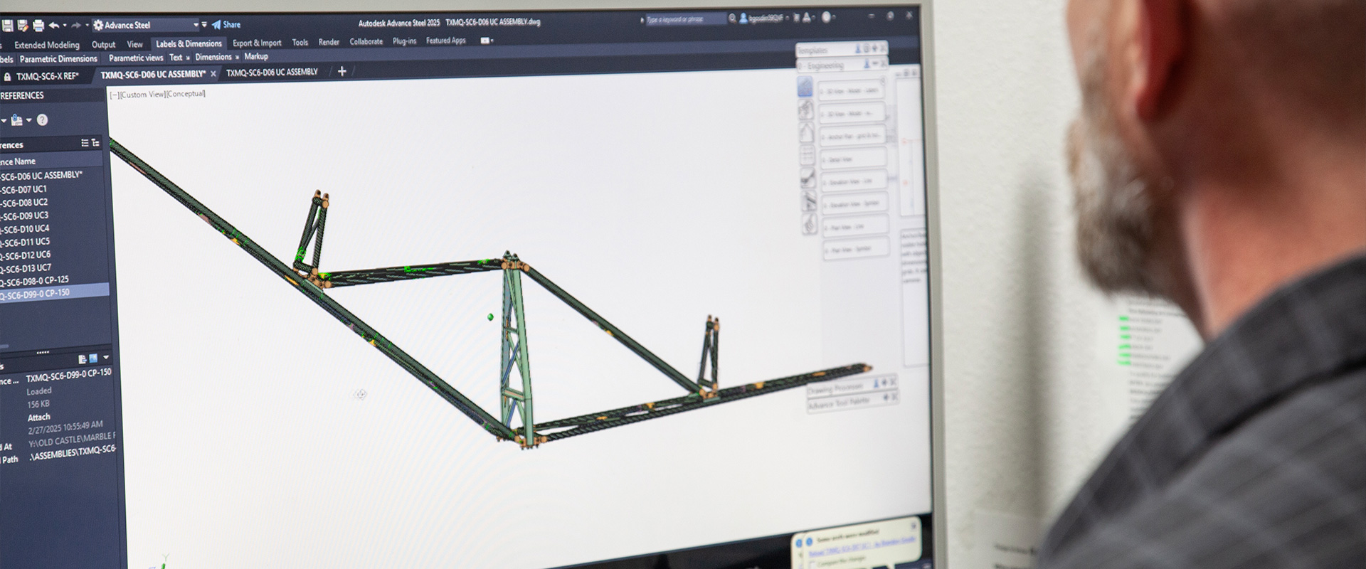Switch references to list view icon
1366x569 pixels.
(x=85, y=143)
